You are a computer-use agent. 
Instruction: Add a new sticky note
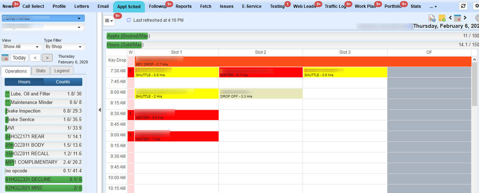coord(442,18)
